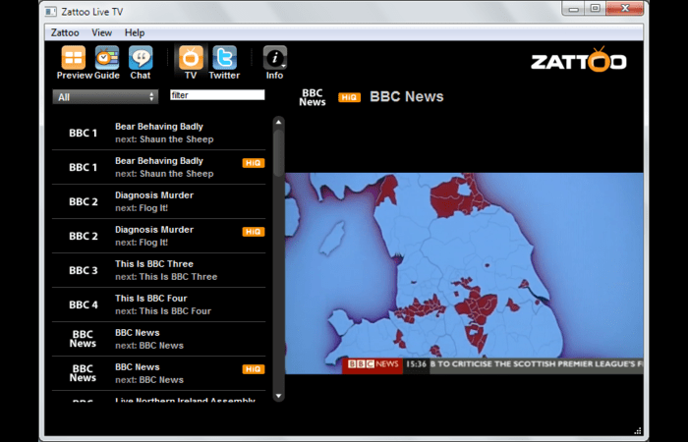
Task: Open the TV Guide icon
Action: click(x=107, y=58)
